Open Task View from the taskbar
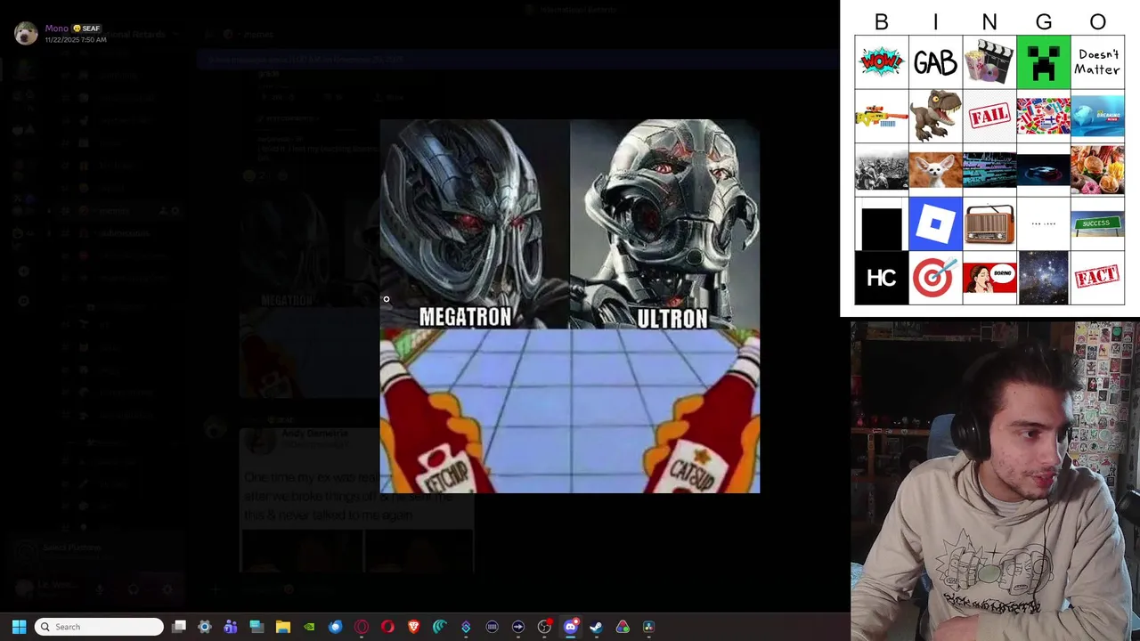This screenshot has width=1140, height=641. click(179, 627)
